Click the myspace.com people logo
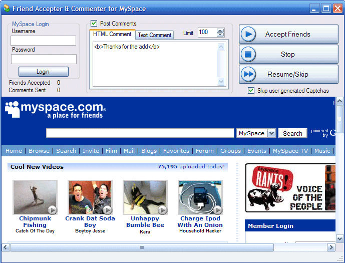Viewport: 345px width, 263px height. point(12,109)
